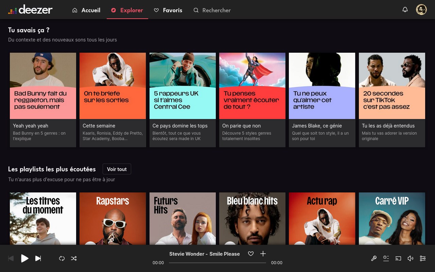The width and height of the screenshot is (435, 272).
Task: Toggle repeat mode
Action: click(x=62, y=258)
